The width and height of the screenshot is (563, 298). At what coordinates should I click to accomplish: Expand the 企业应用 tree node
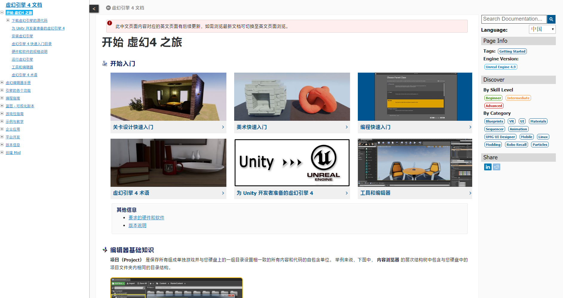[2, 129]
